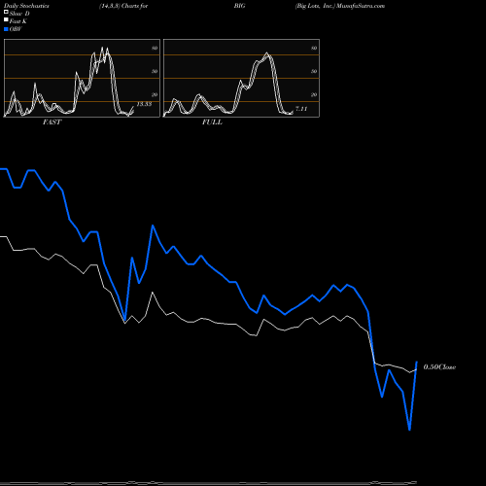Click the 'Slow D' legend label

tap(19, 14)
